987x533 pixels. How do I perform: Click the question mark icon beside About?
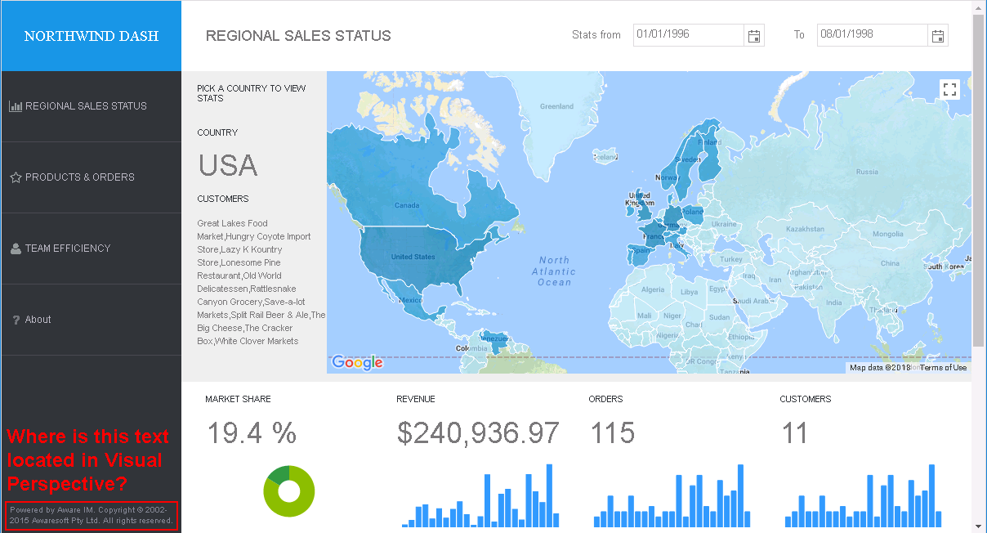(16, 320)
